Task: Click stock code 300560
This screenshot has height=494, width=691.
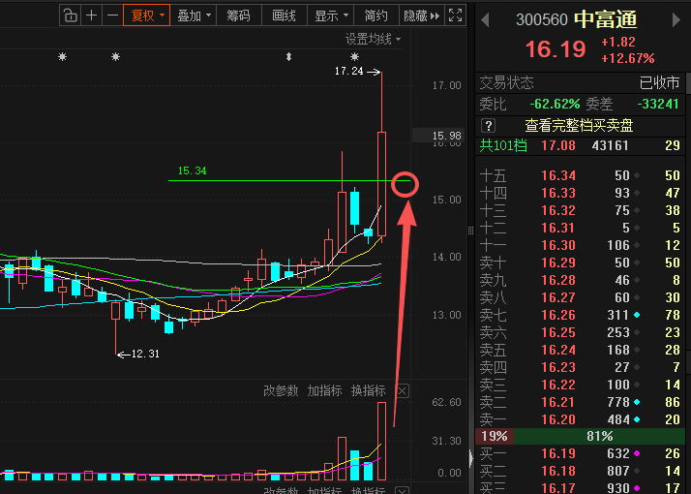Action: pos(542,19)
